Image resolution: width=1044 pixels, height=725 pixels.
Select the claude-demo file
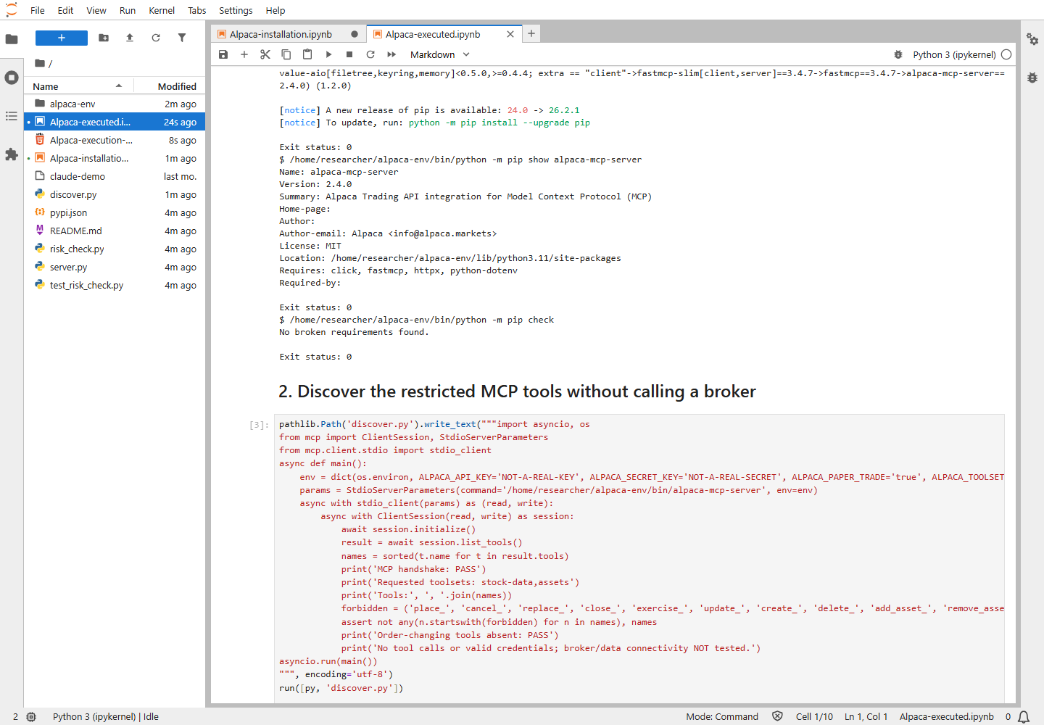(x=115, y=176)
